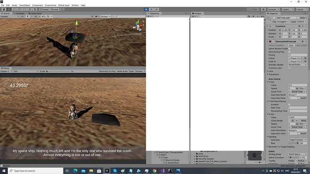Screen dimensions: 310x174
Task: Enable the Save During Play checkbox
Action: pyautogui.click(x=289, y=52)
